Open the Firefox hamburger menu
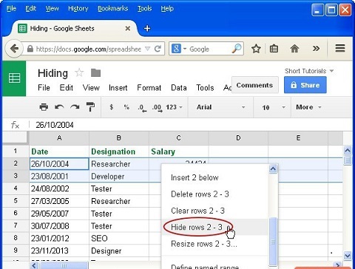The image size is (355, 269). (340, 48)
